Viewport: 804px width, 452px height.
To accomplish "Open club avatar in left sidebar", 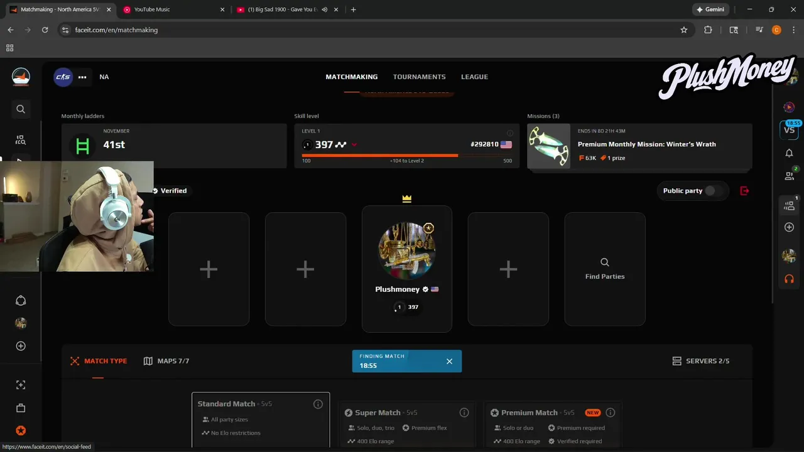I will [x=21, y=323].
